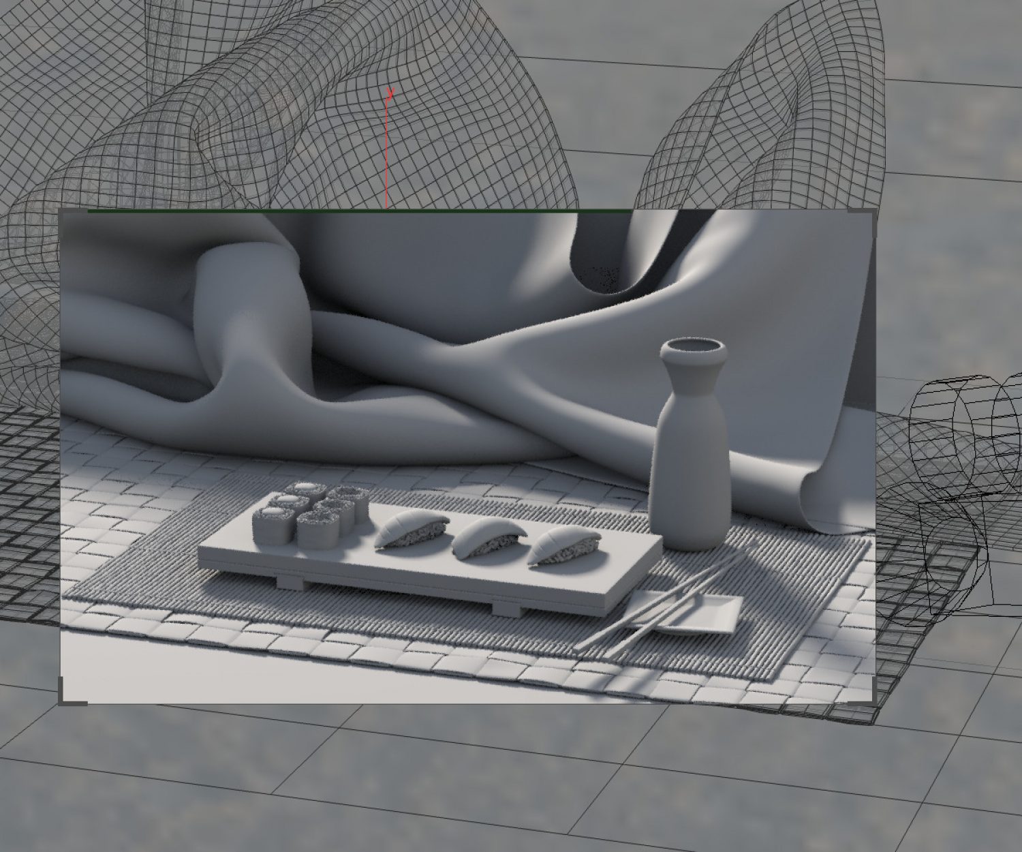
Task: Click the leftmost nigiri sushi piece
Action: (x=411, y=530)
